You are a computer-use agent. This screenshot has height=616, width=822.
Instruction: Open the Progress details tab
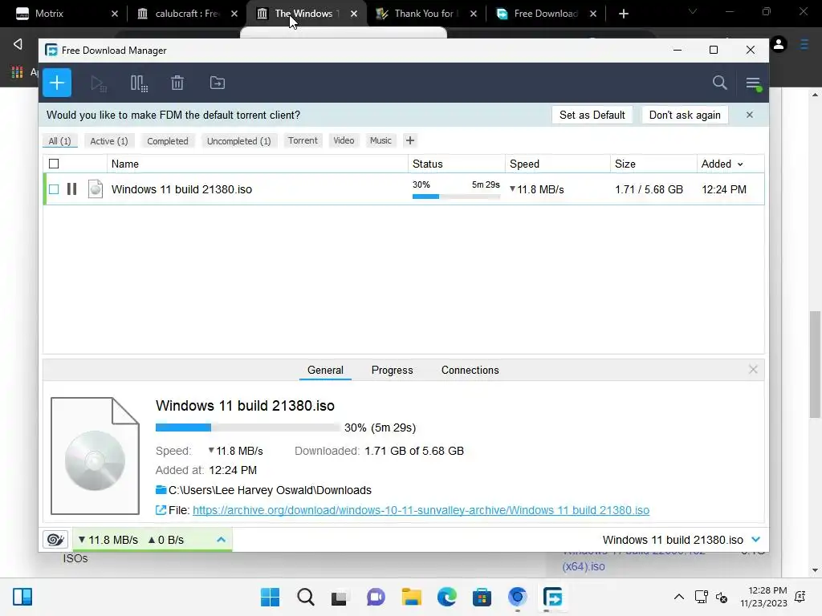click(x=392, y=370)
